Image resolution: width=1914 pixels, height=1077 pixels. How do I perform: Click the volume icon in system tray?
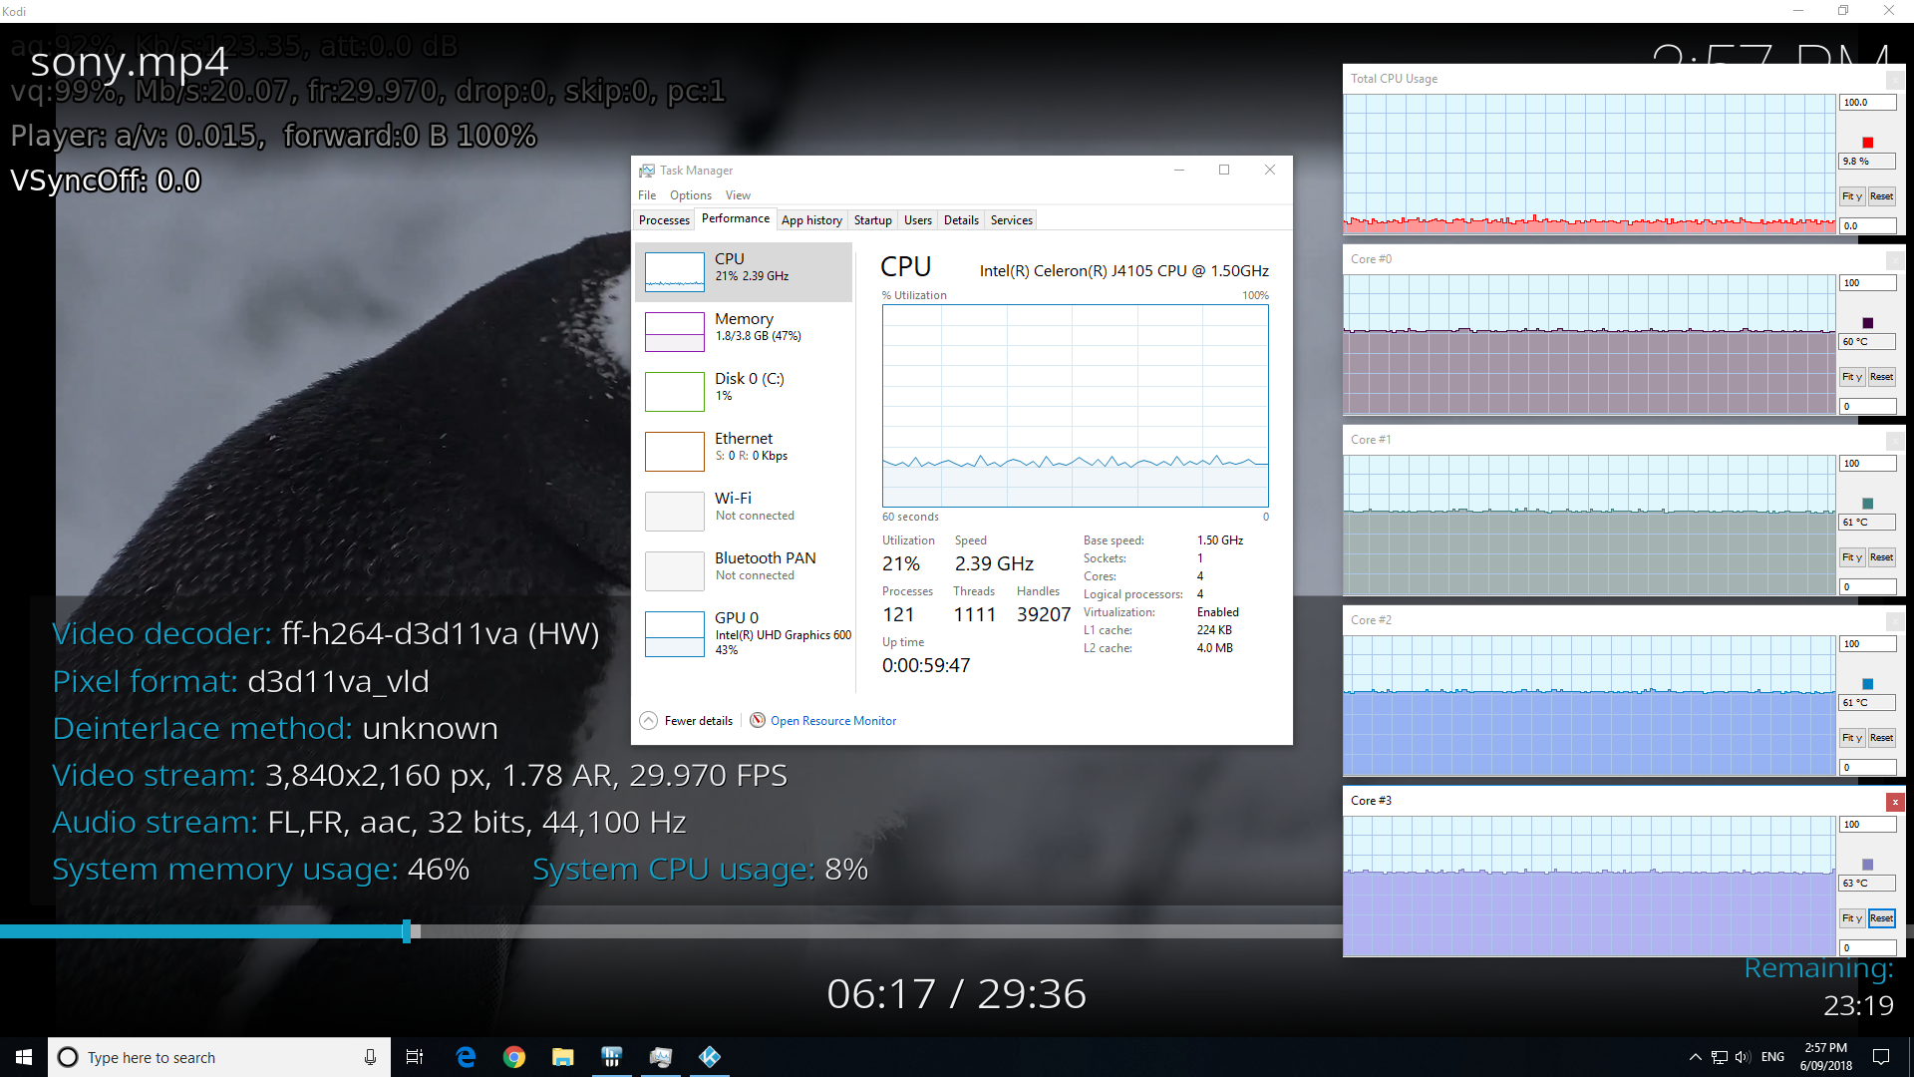[x=1743, y=1057]
